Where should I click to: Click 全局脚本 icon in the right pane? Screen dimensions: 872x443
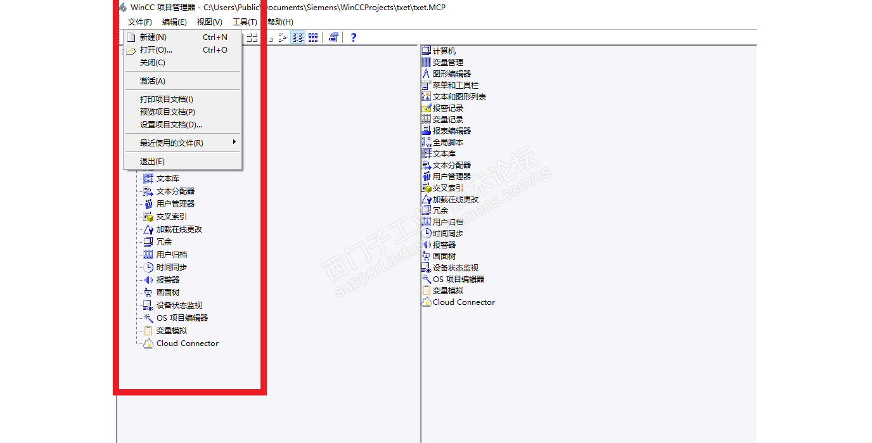[x=426, y=142]
